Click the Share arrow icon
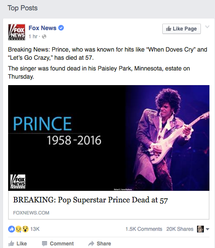Image resolution: width=215 pixels, height=248 pixels. click(x=91, y=243)
